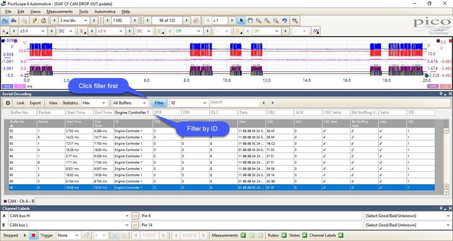Viewport: 453px width, 241px height.
Task: Click the Math channels icon
Action: 316,31
